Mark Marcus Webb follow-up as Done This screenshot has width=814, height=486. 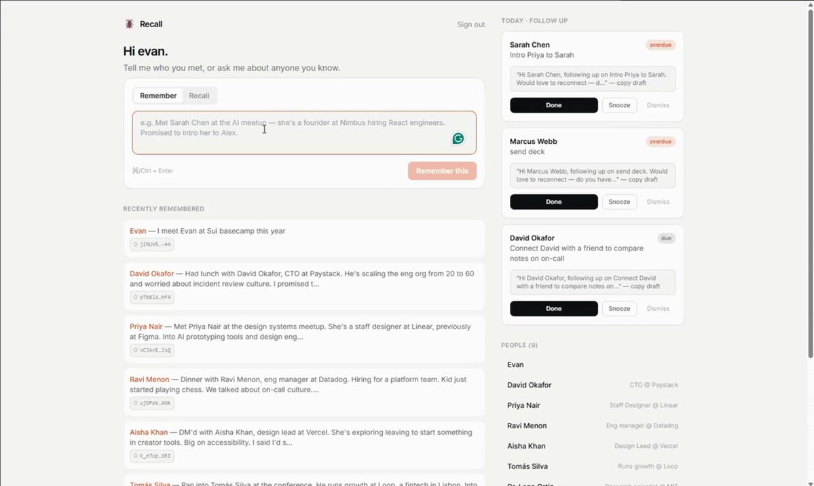click(553, 202)
